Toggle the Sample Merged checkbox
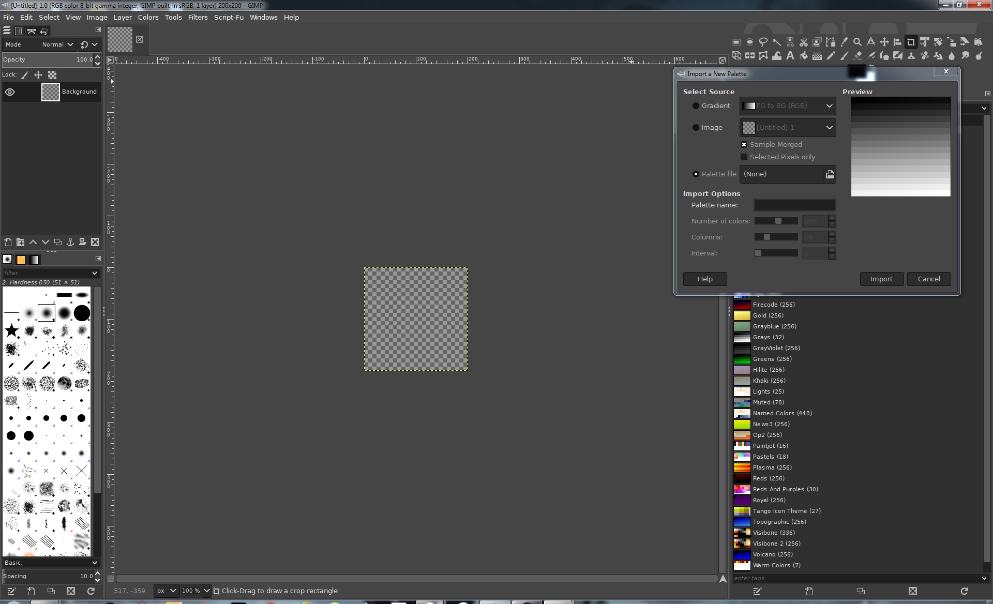Viewport: 993px width, 604px height. pyautogui.click(x=744, y=145)
